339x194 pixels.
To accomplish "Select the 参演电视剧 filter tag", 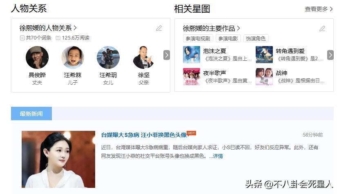I will 198,38.
